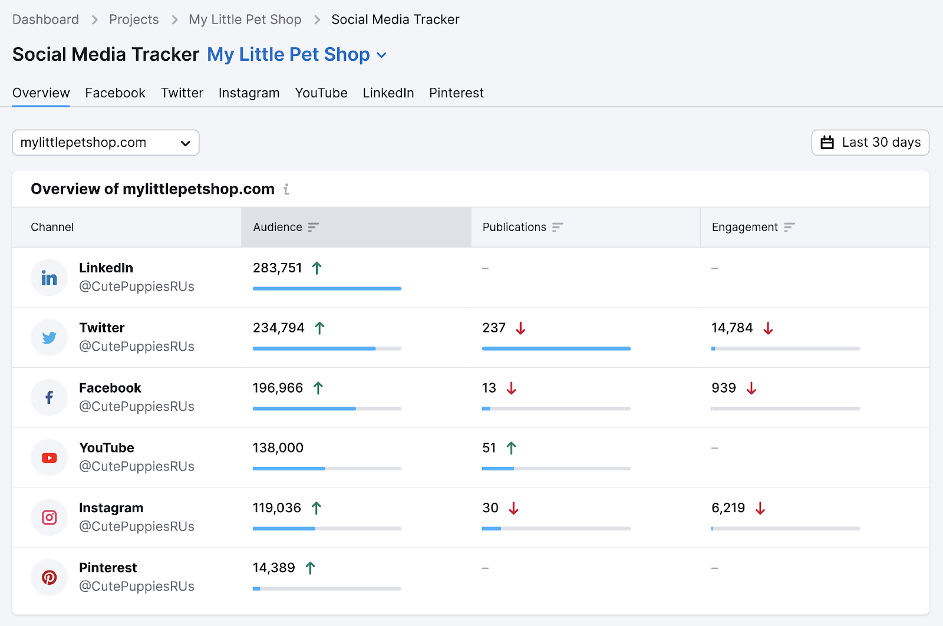Viewport: 943px width, 626px height.
Task: Switch to the YouTube tab
Action: pyautogui.click(x=321, y=93)
